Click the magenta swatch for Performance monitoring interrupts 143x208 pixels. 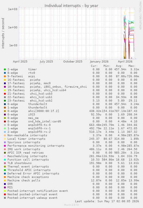(x=5, y=146)
